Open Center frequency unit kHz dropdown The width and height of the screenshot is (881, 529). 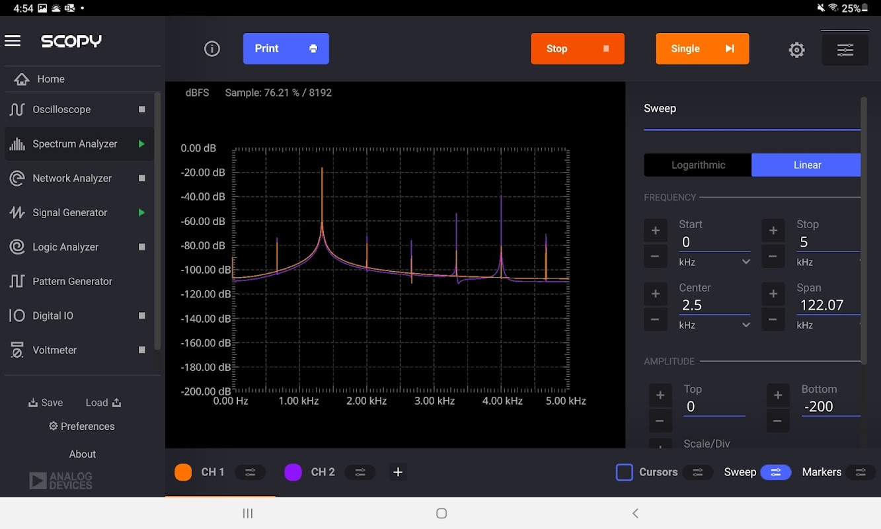[715, 325]
